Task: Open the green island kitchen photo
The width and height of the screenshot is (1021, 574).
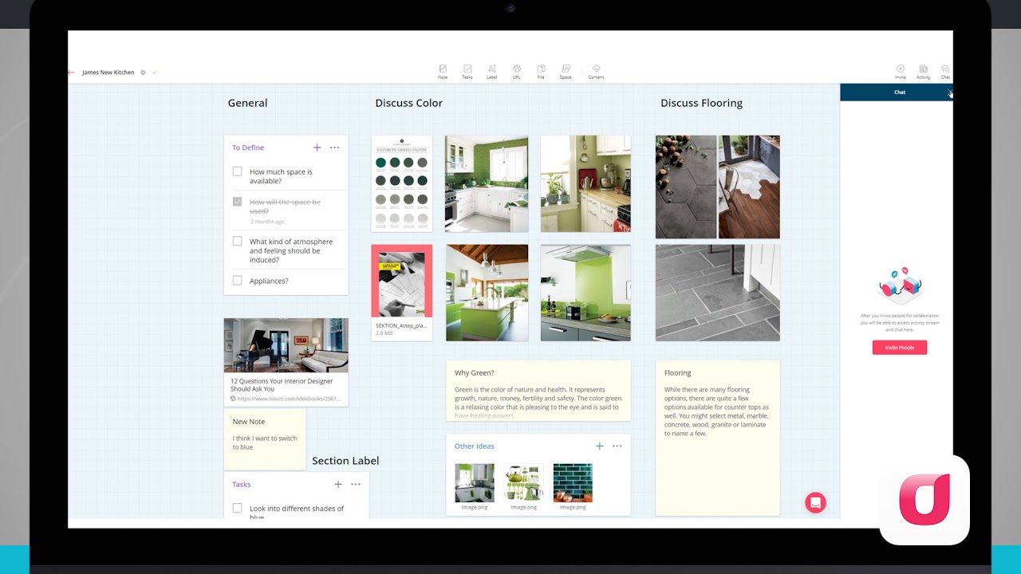Action: pos(487,293)
